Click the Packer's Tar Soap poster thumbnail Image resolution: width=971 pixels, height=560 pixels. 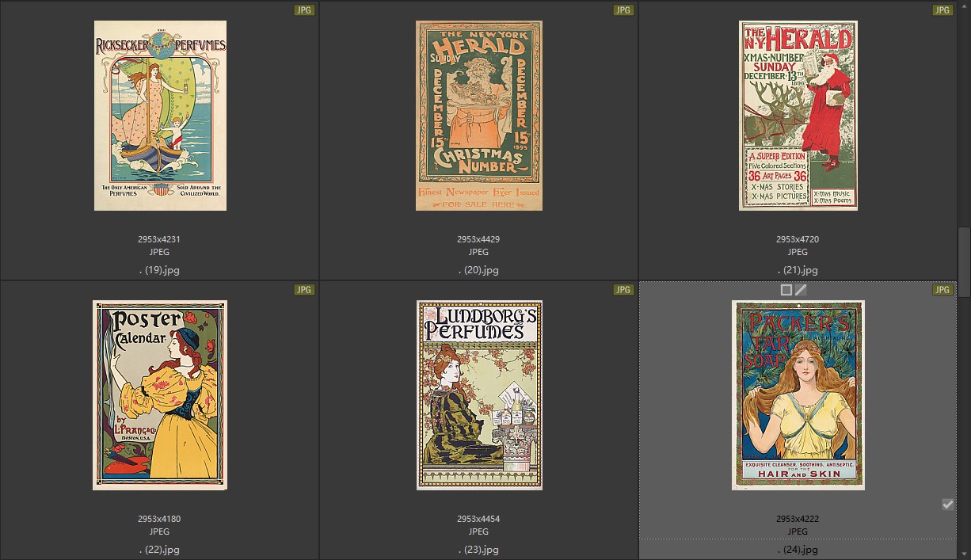click(798, 395)
